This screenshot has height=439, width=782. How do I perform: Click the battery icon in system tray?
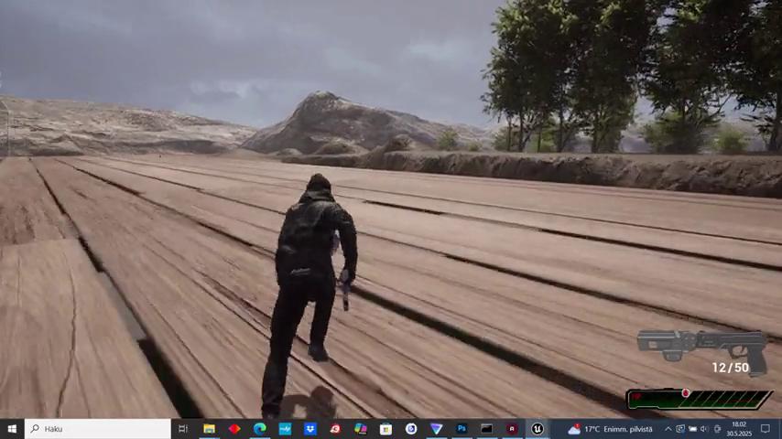[692, 428]
